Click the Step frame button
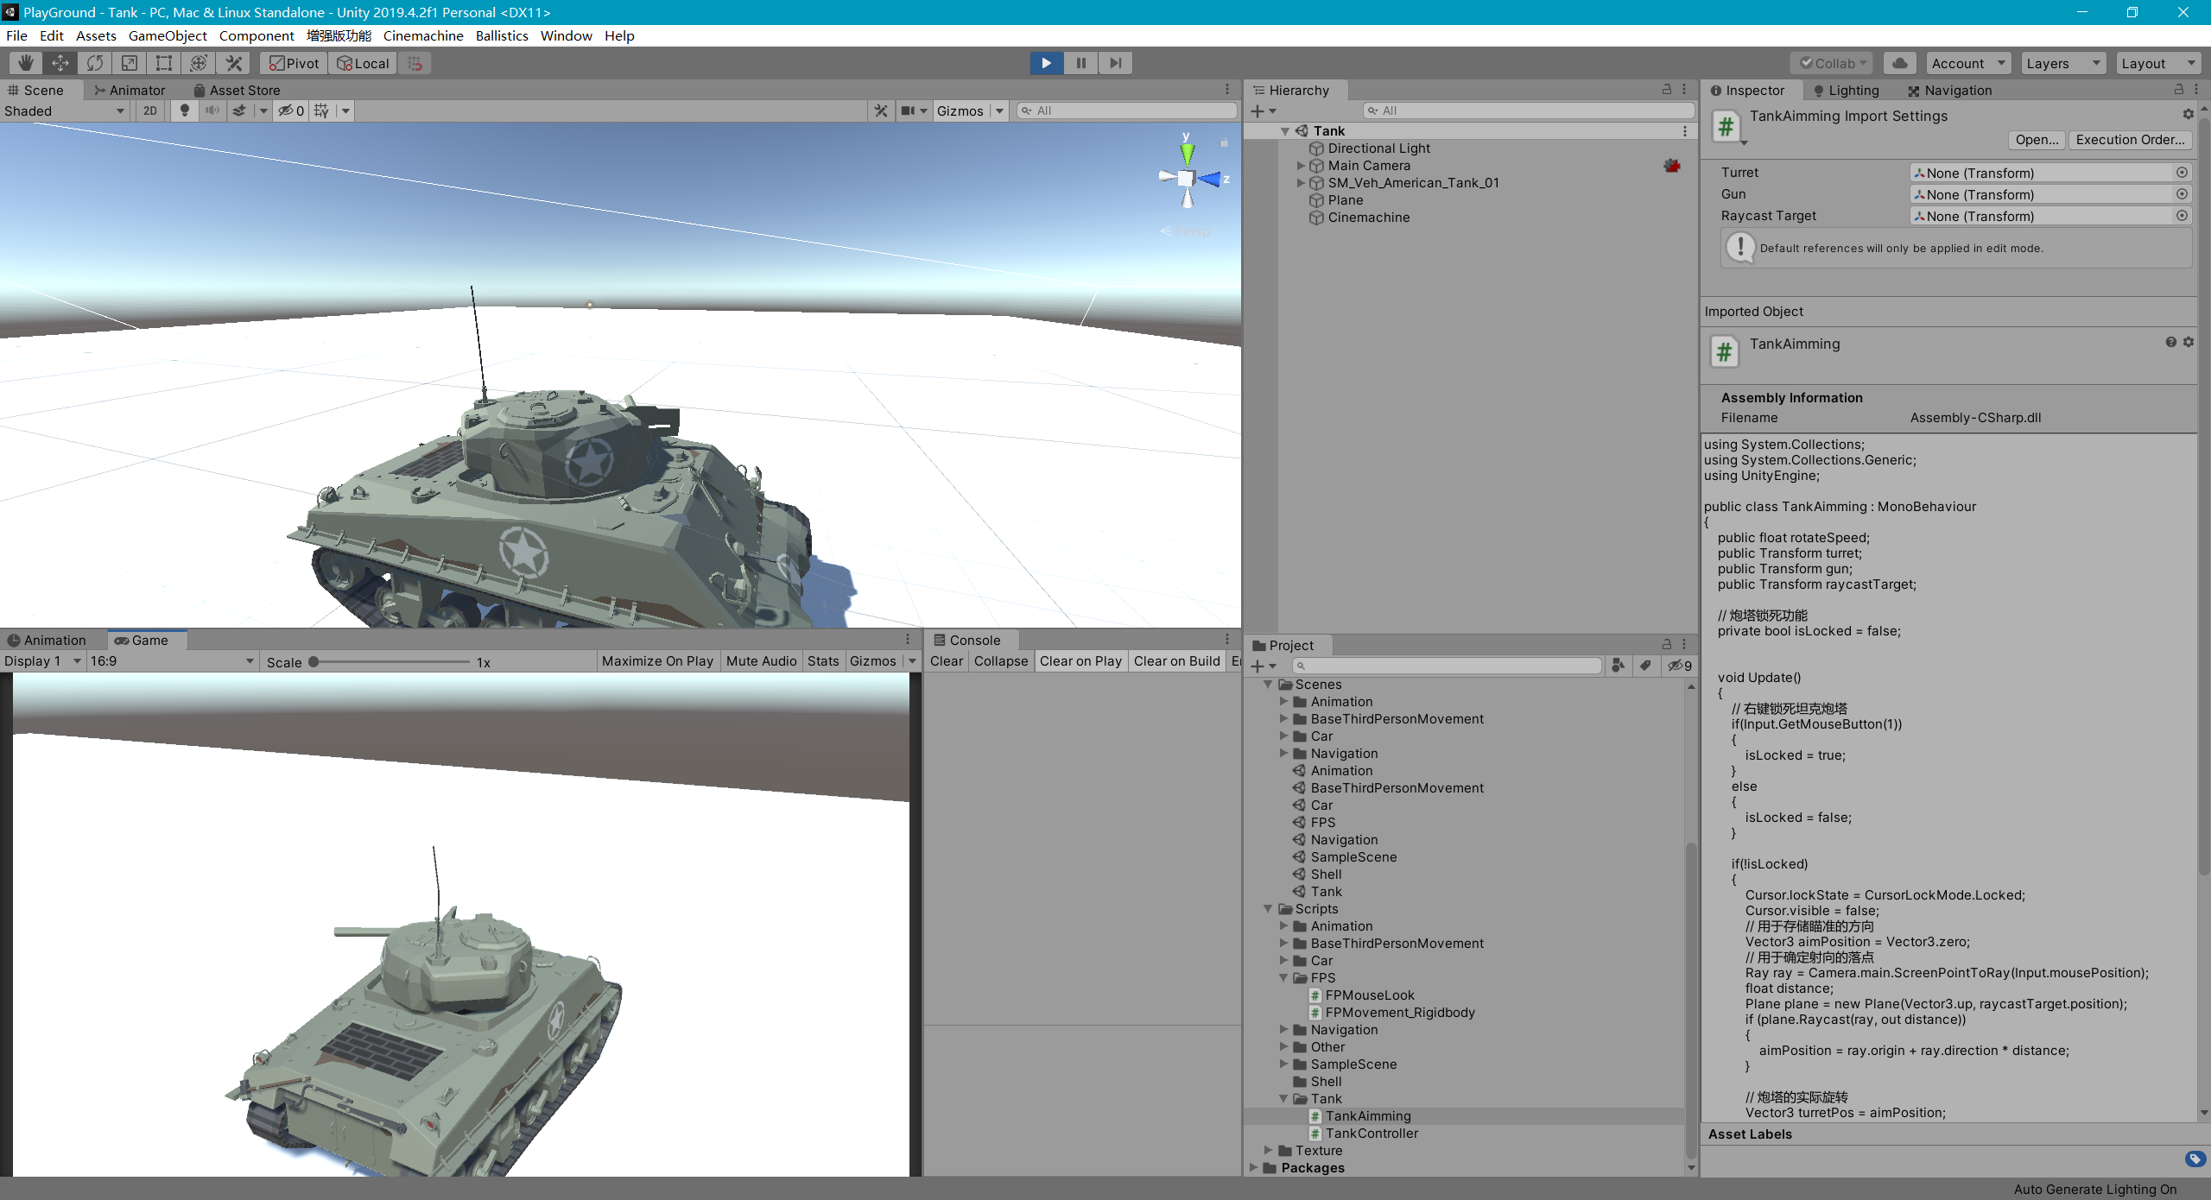 click(1114, 62)
